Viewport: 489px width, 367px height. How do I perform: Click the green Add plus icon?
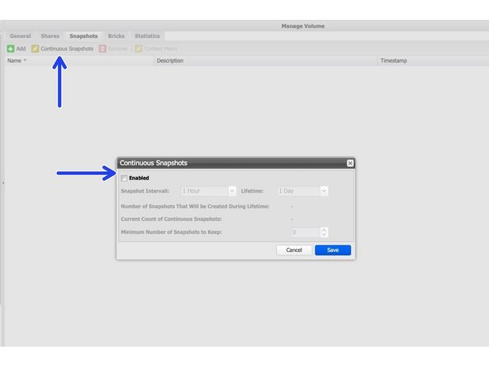(x=11, y=49)
